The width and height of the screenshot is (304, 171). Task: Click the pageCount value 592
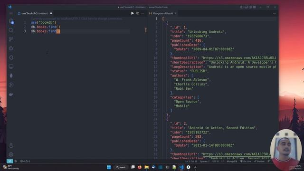click(x=198, y=137)
